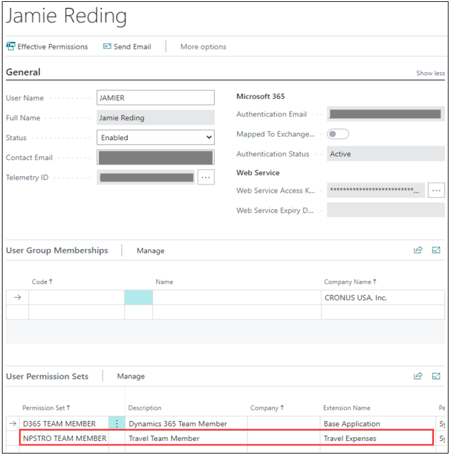Click the empty Code cell in first membership row
The image size is (451, 456).
(76, 297)
